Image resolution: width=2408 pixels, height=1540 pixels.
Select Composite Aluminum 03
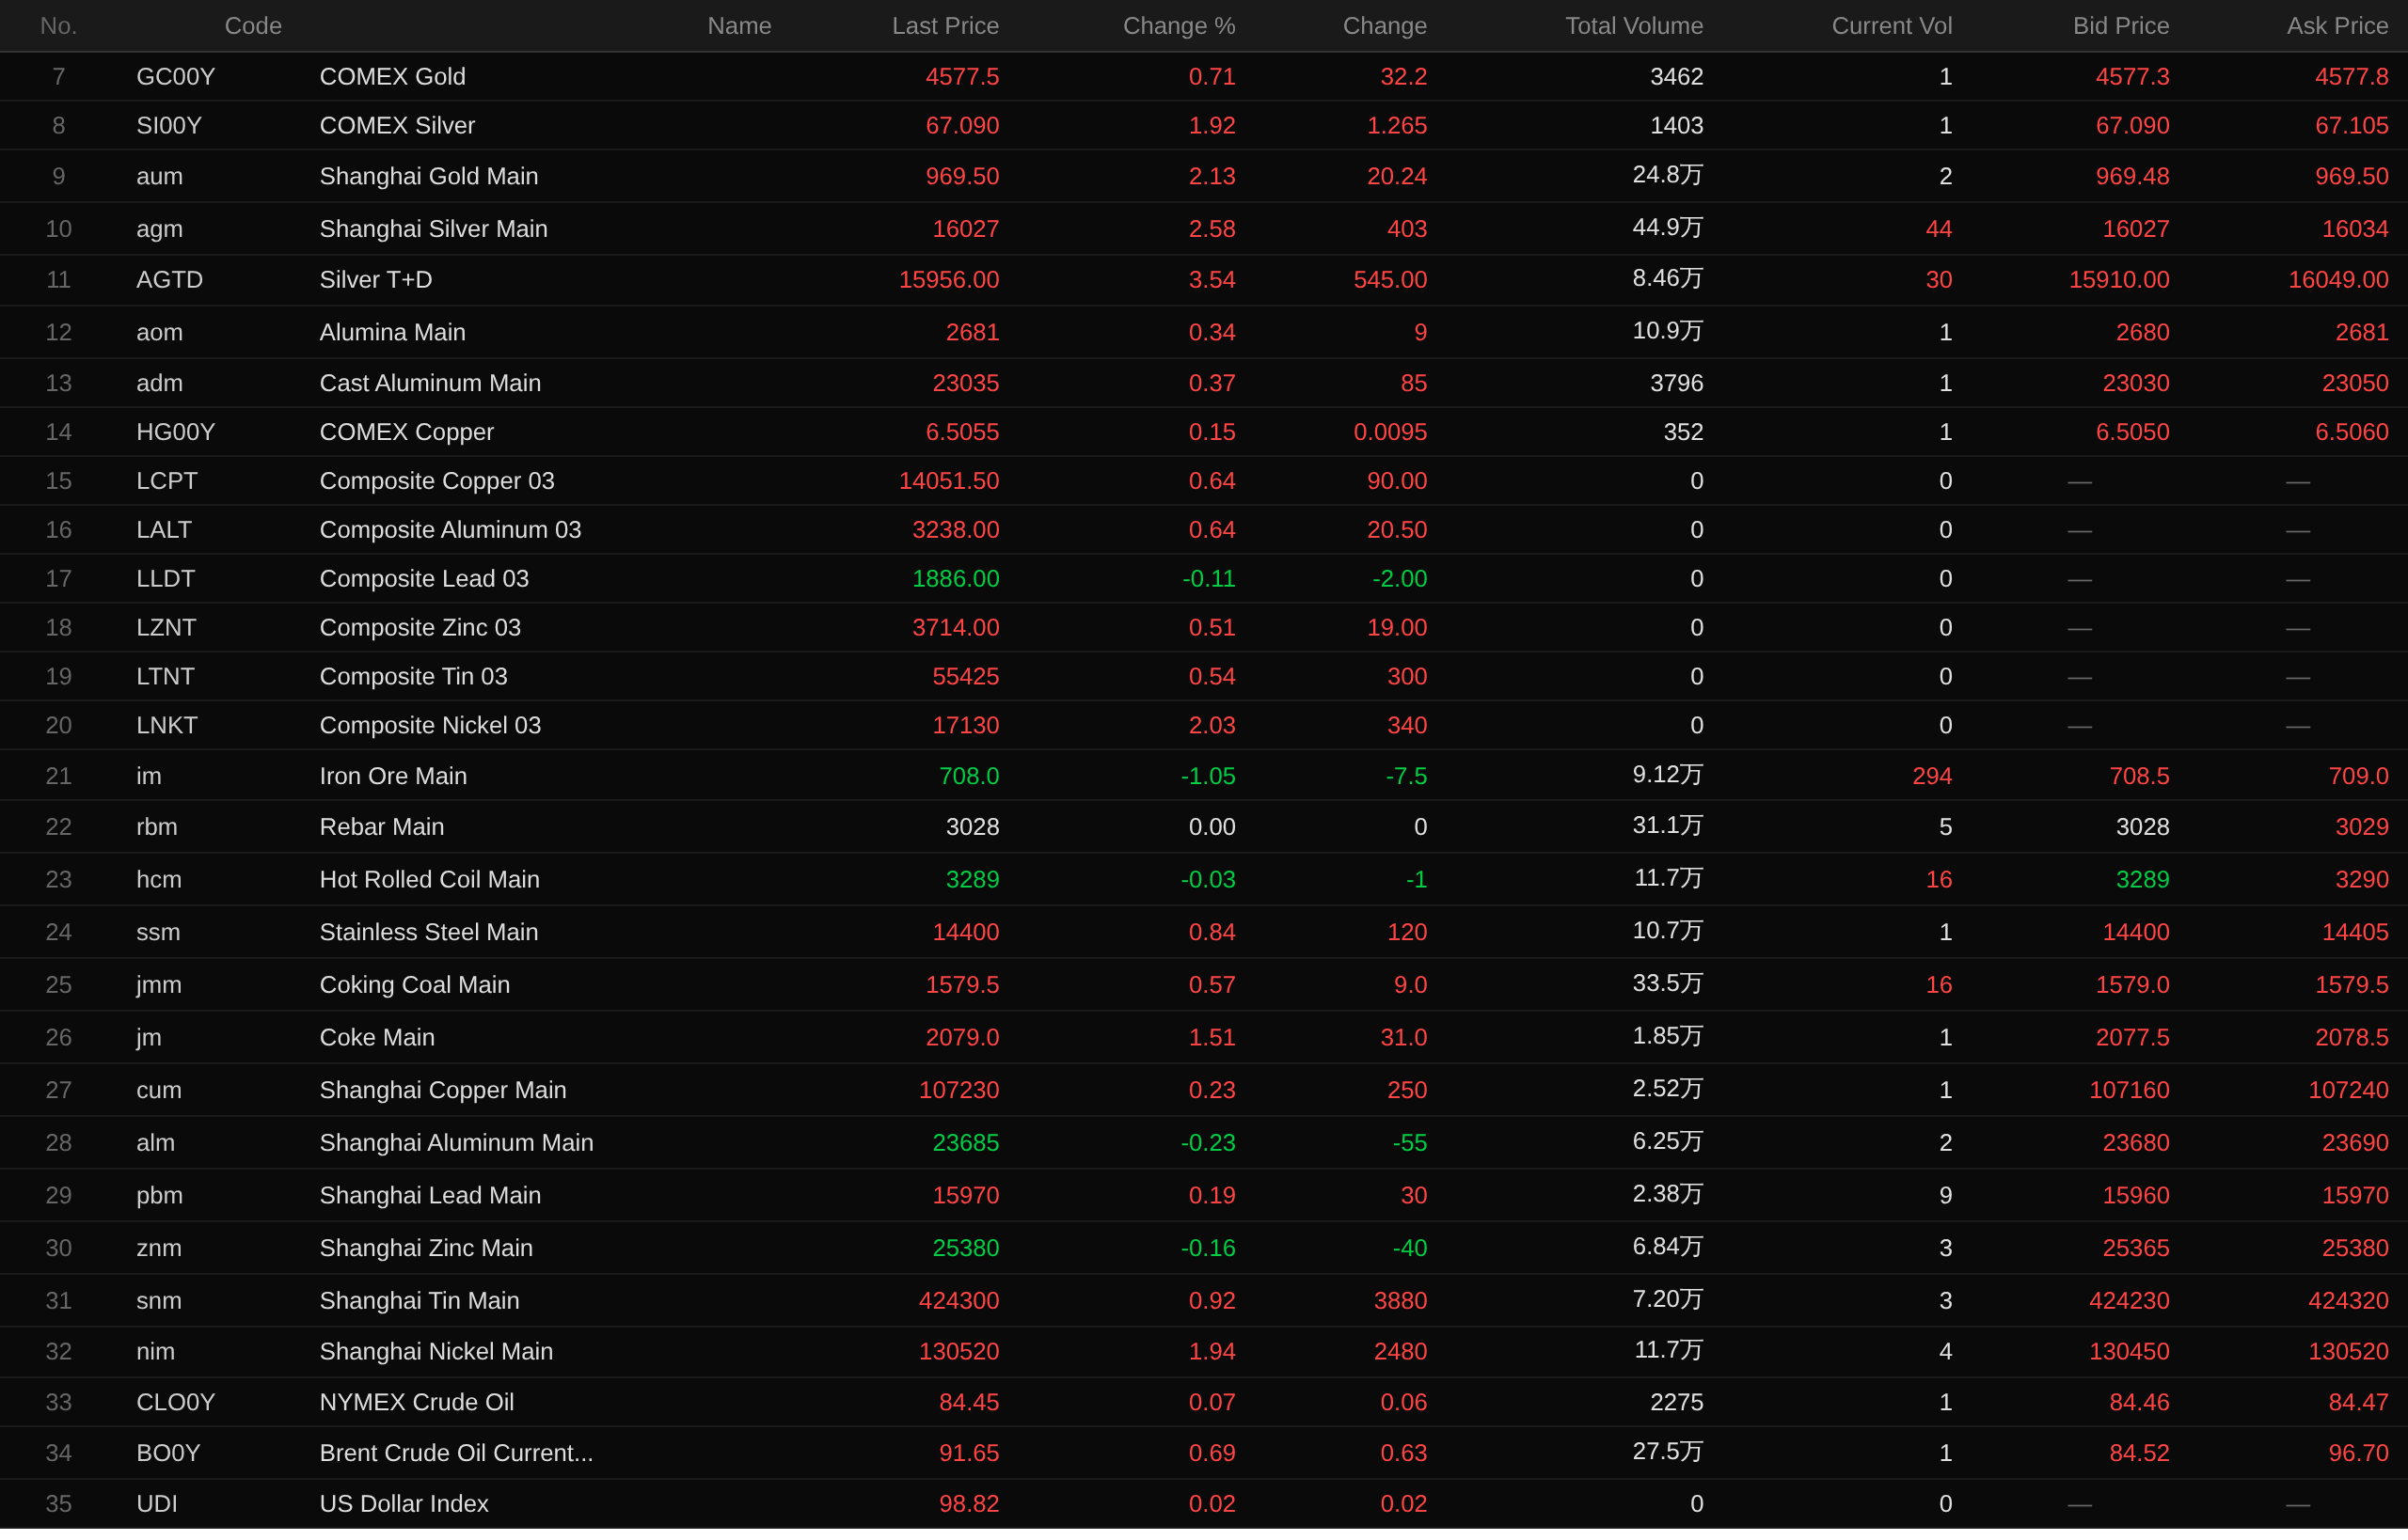[x=451, y=530]
